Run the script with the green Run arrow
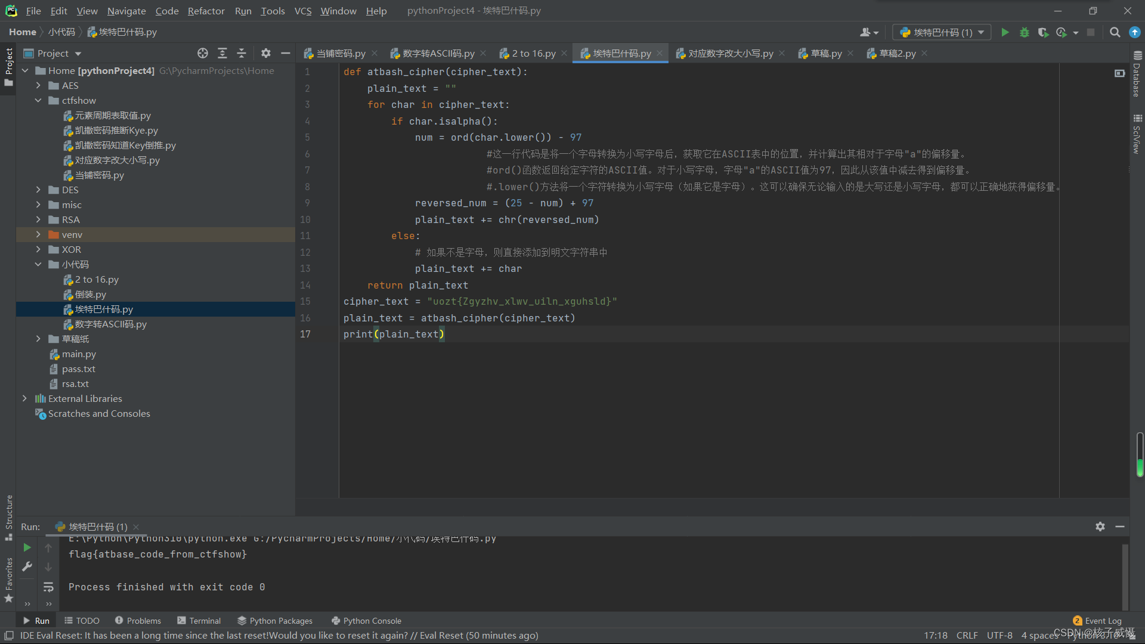The image size is (1145, 644). coord(1005,32)
